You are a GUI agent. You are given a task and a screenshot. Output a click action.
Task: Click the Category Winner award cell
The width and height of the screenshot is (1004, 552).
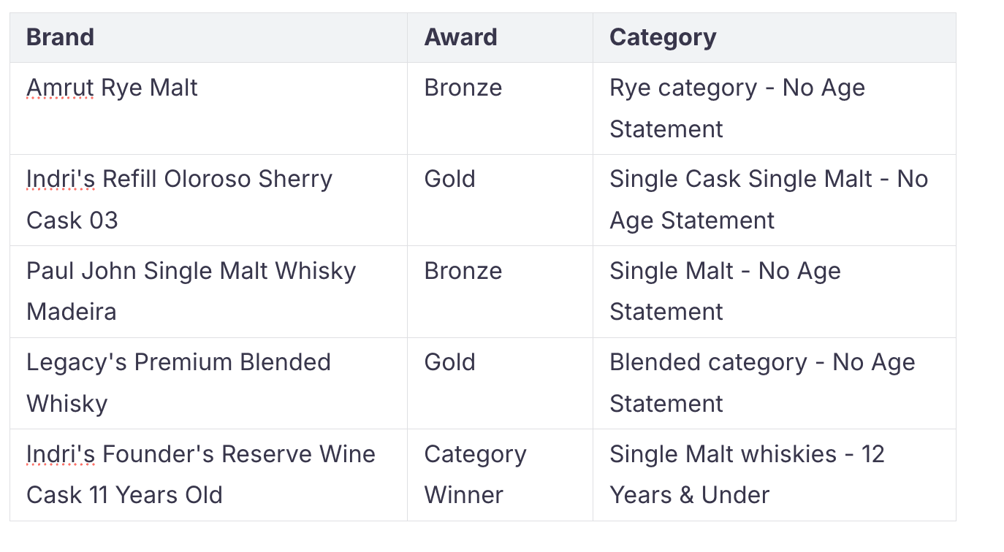click(x=475, y=475)
